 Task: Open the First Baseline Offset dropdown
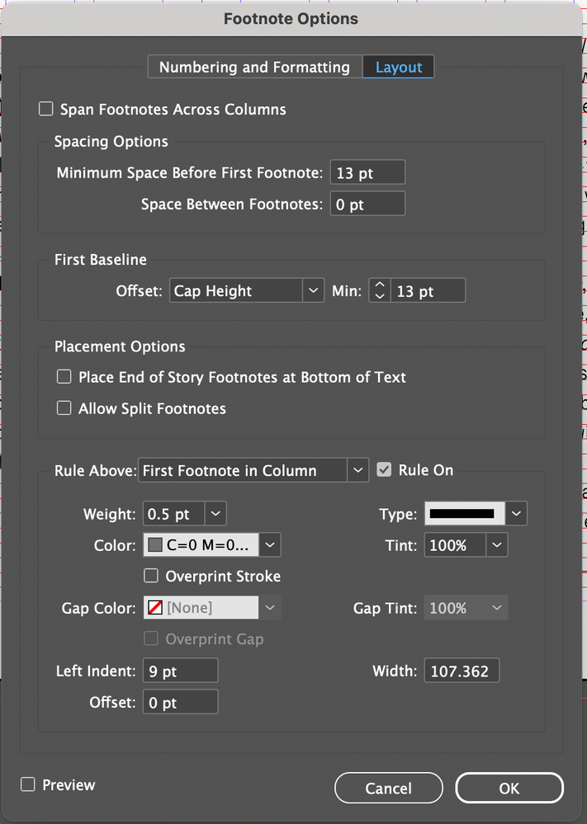pyautogui.click(x=246, y=291)
